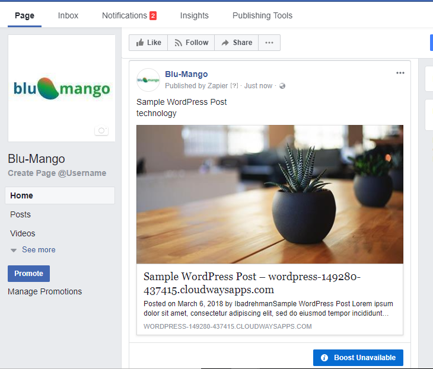Click the globe privacy icon on post
This screenshot has width=433, height=369.
coord(282,86)
